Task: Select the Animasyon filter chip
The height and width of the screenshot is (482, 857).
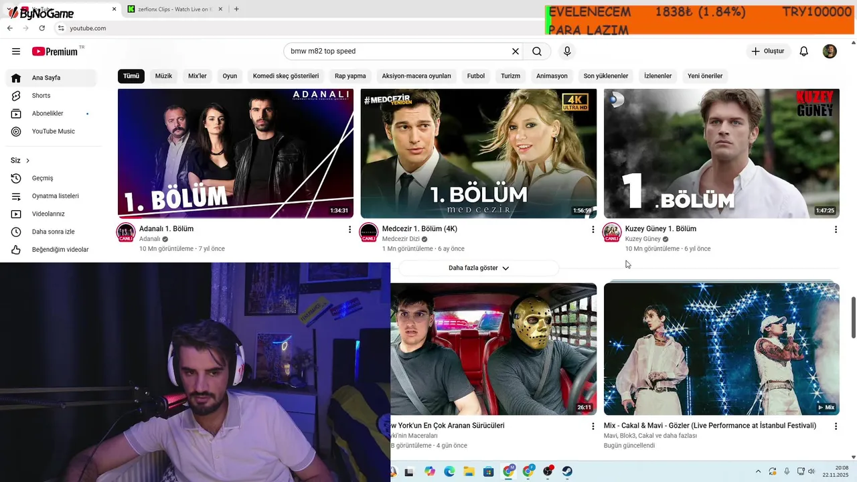Action: (552, 76)
